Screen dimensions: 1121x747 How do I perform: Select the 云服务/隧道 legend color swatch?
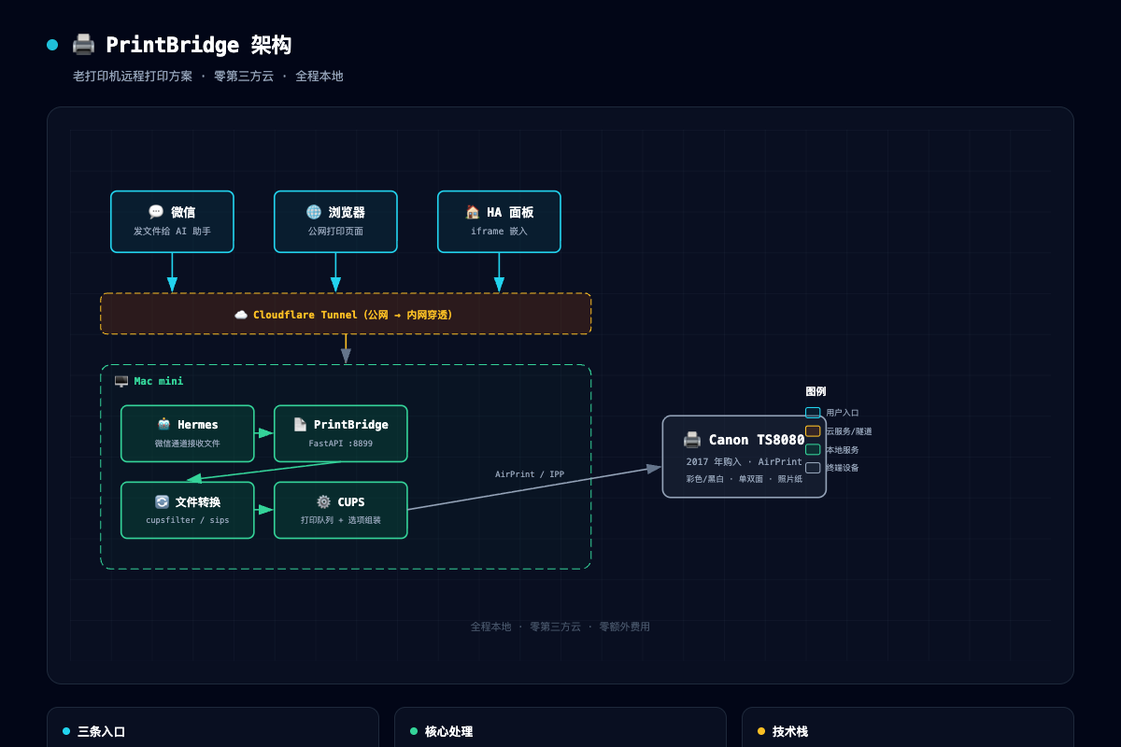(x=813, y=431)
